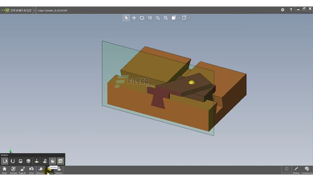Viewport: 313px width, 181px height.
Task: Select the Move component tool
Action: point(31,170)
